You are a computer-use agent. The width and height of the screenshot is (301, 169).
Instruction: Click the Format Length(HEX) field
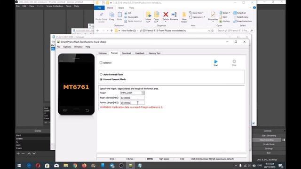[x=133, y=103]
